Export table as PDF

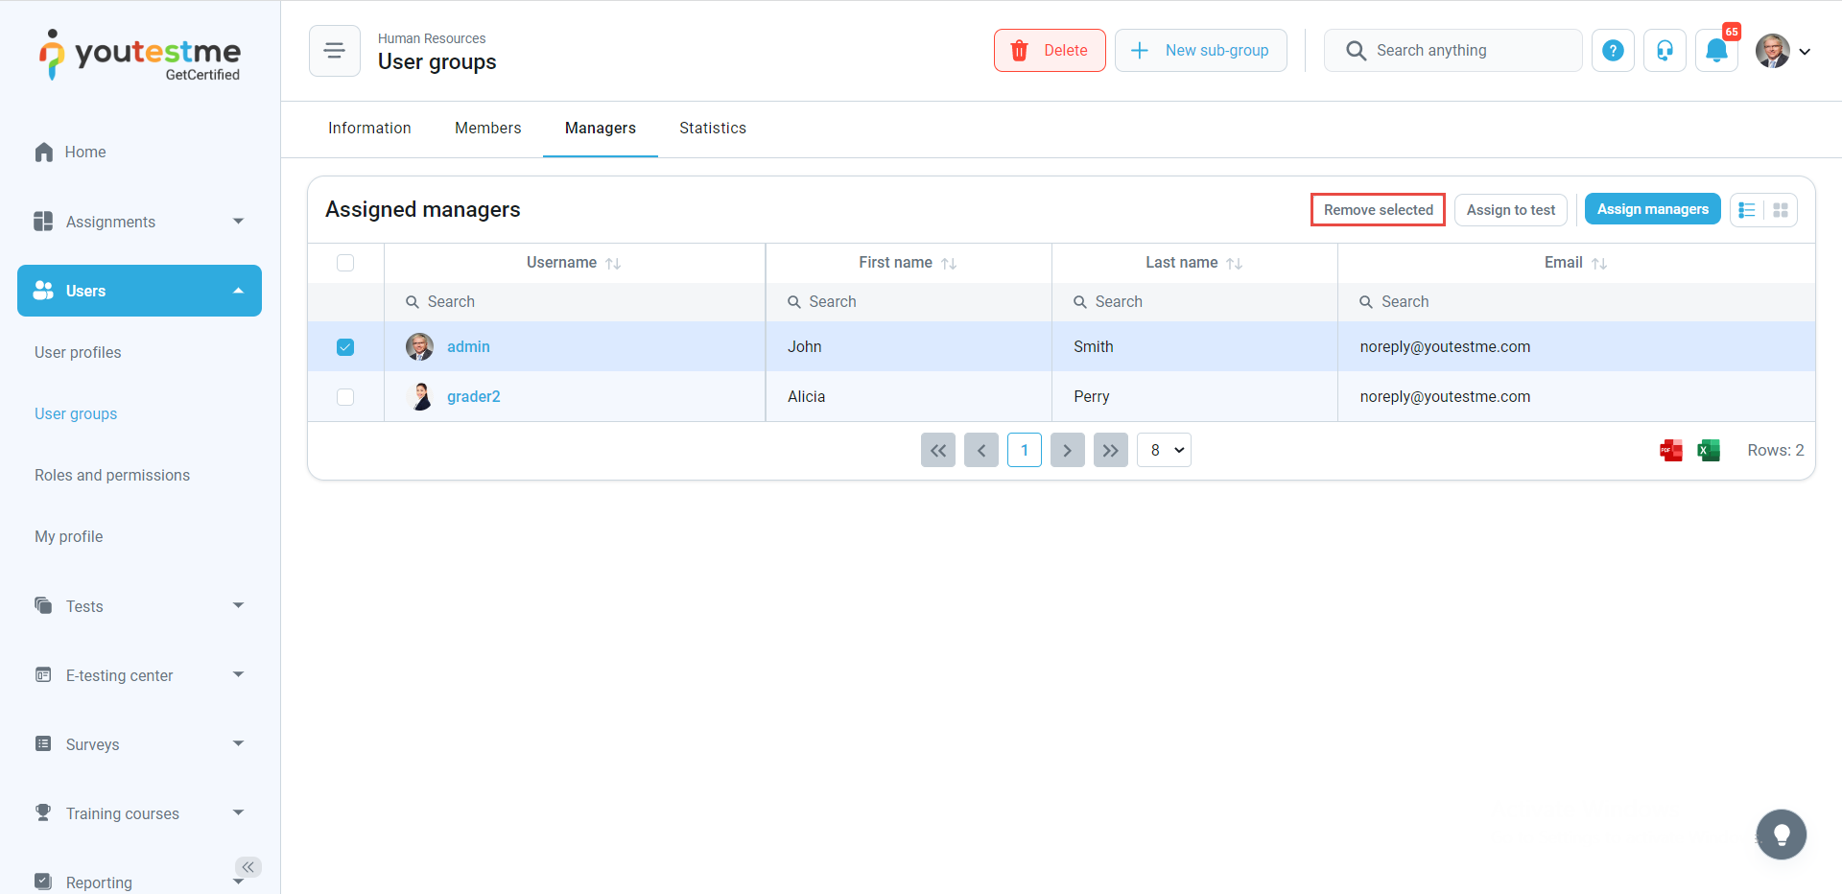[1670, 451]
